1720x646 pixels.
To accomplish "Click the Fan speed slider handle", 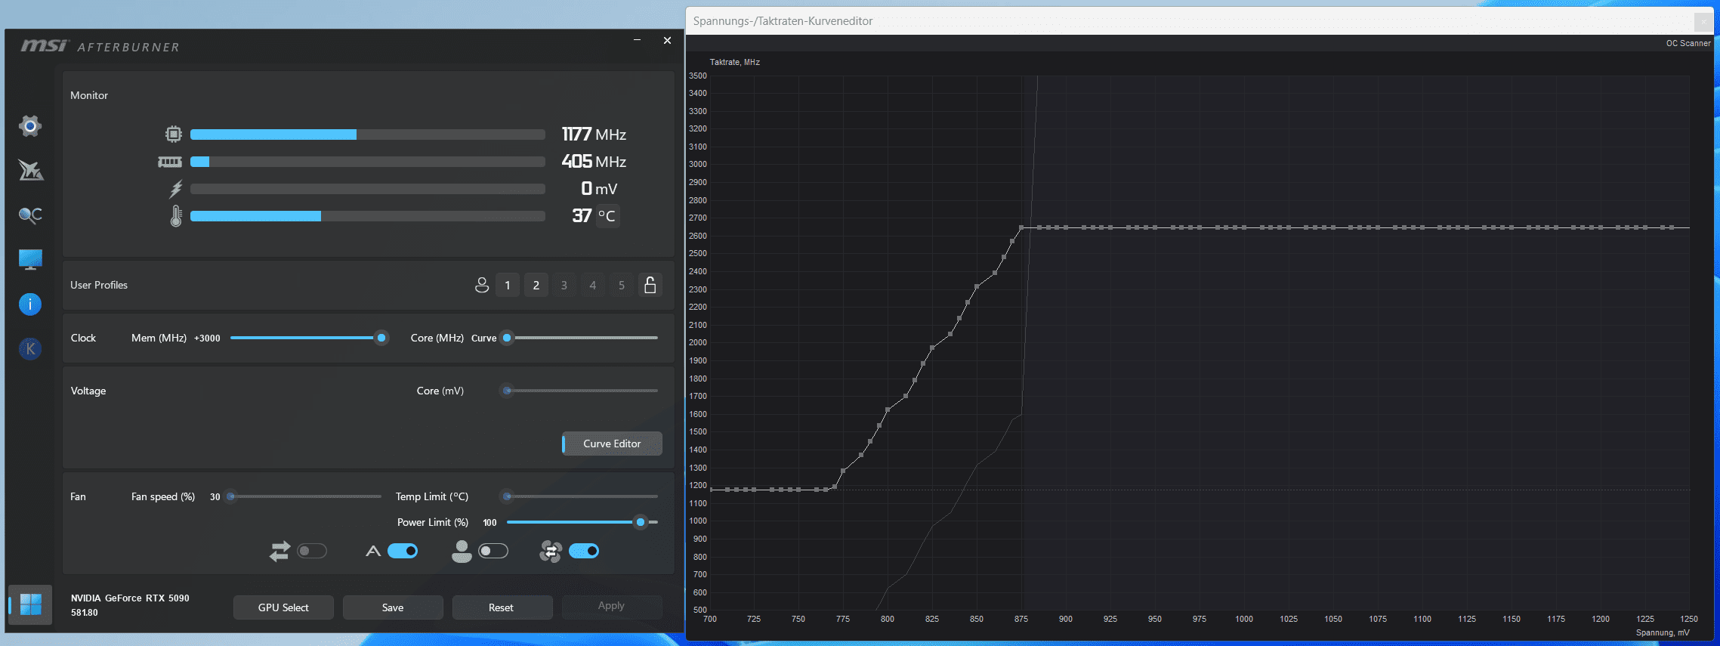I will 231,496.
